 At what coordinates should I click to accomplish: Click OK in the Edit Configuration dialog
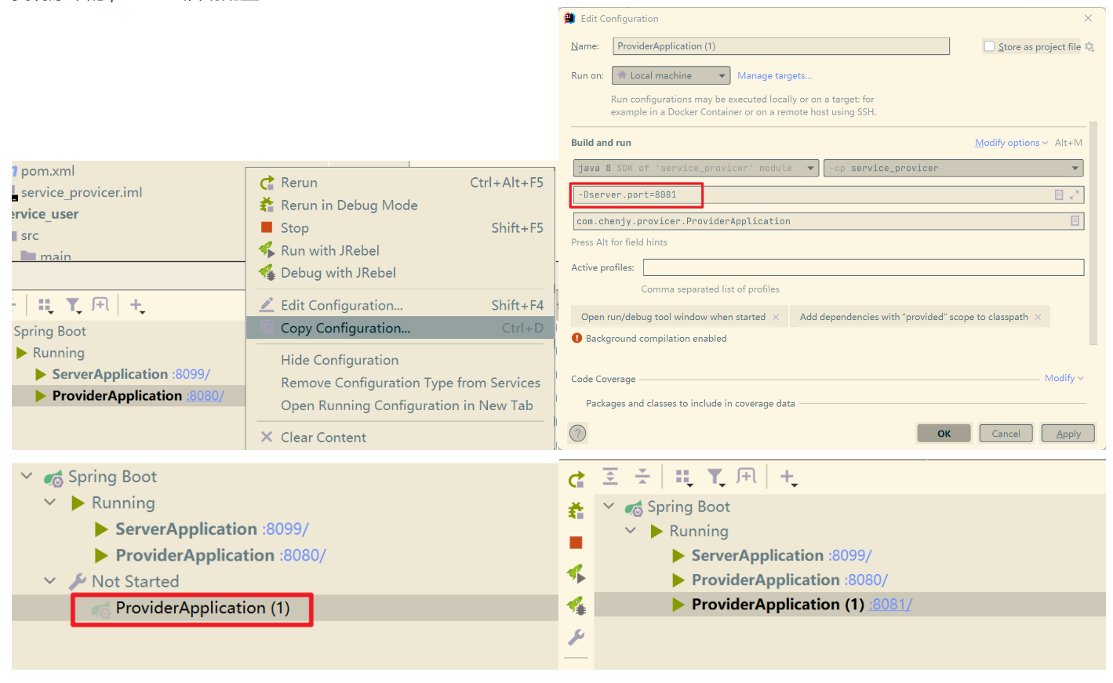944,434
